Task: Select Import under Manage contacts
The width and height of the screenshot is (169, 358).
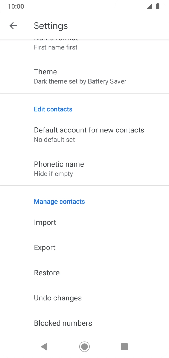Action: [45, 222]
